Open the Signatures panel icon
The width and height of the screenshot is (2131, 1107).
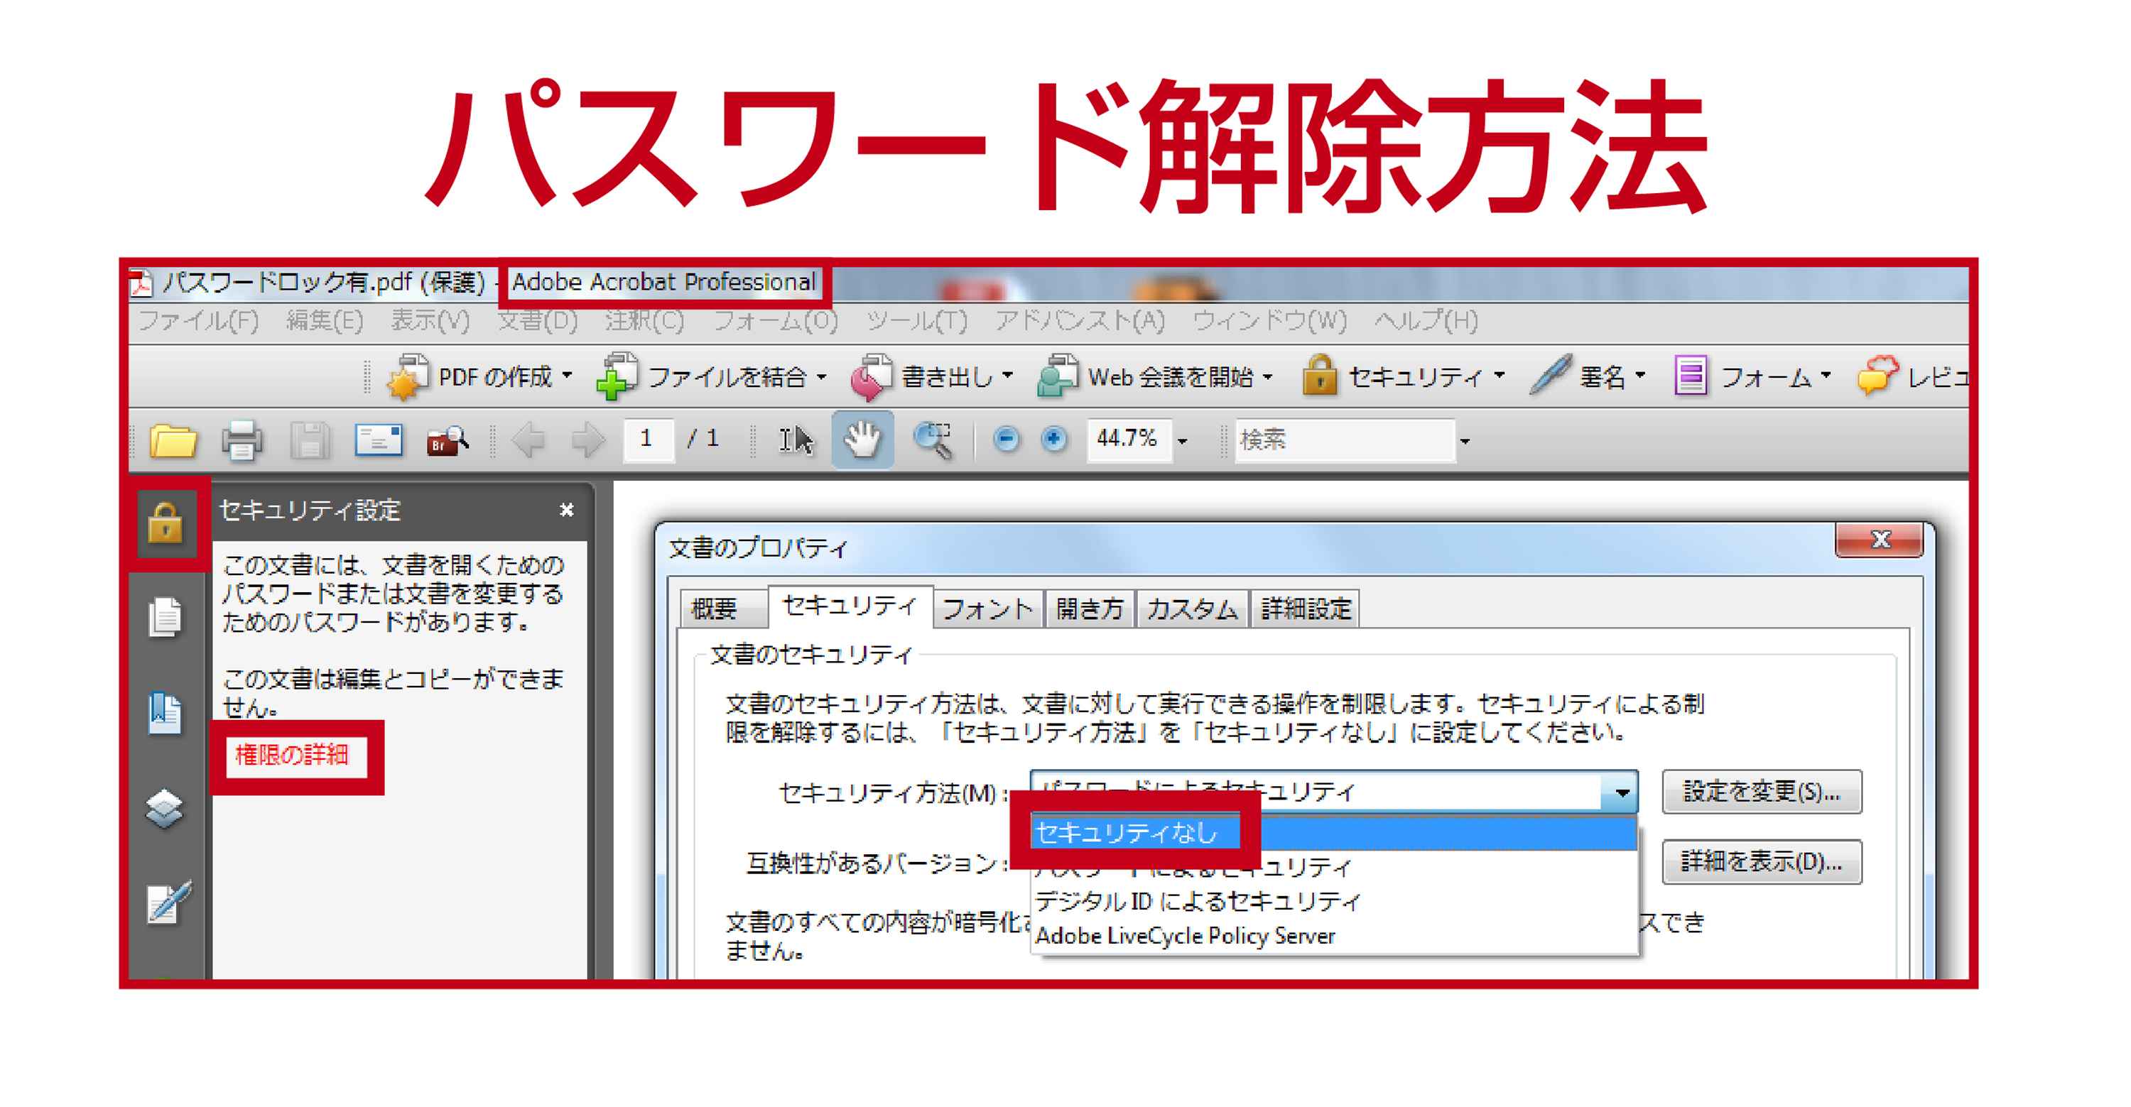tap(169, 902)
